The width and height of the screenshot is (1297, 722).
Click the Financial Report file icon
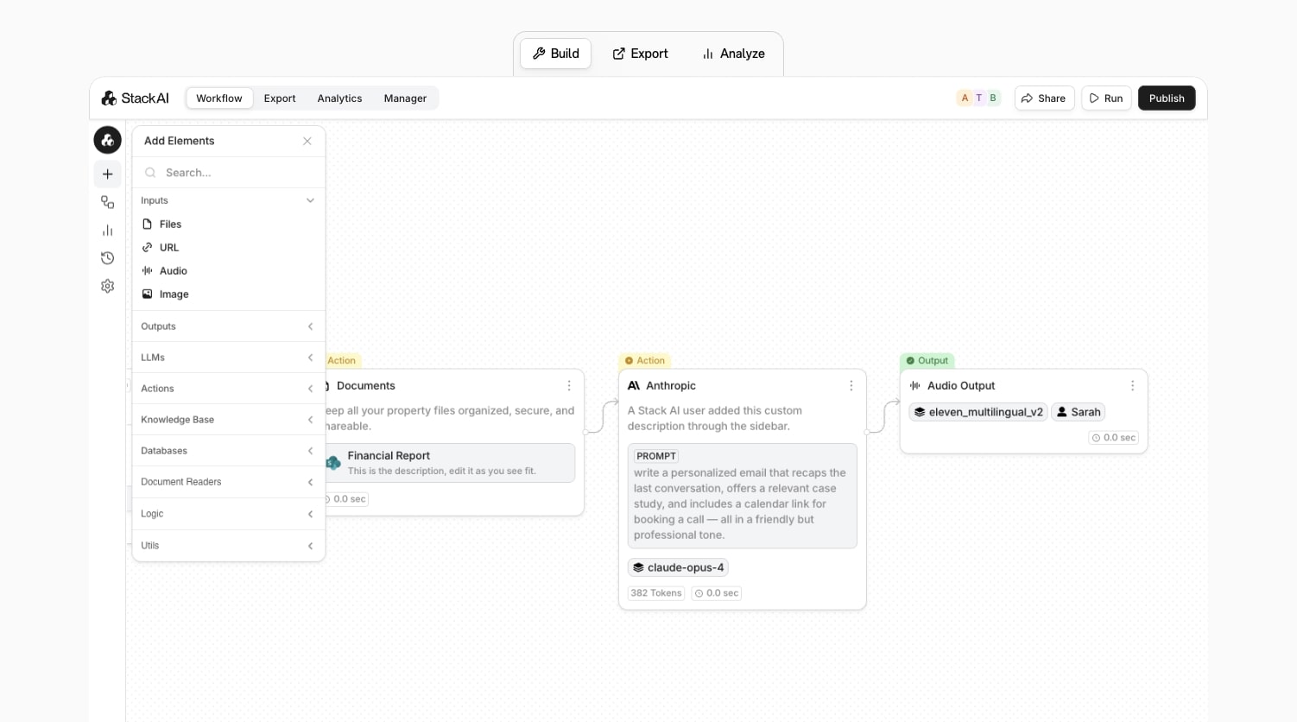point(333,463)
